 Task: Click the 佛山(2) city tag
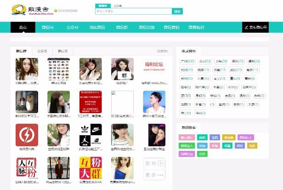[x=200, y=113]
